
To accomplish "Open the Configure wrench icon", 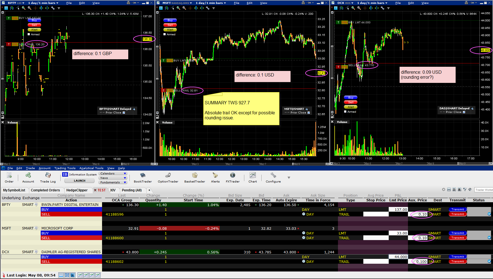I will pos(273,177).
